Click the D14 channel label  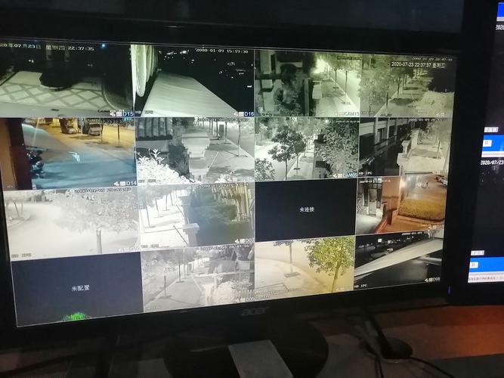[x=131, y=184]
